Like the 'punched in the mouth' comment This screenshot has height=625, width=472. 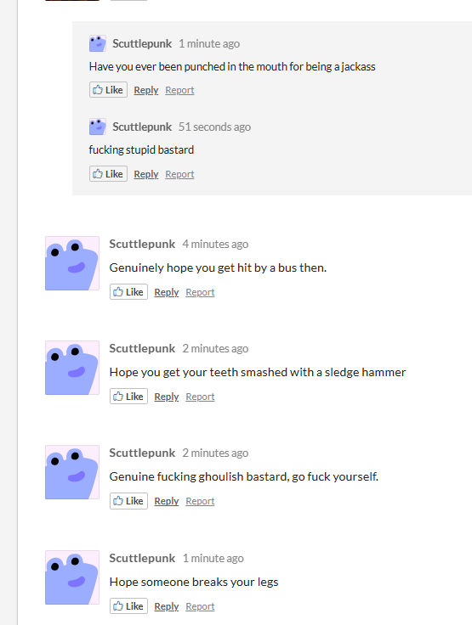click(108, 90)
